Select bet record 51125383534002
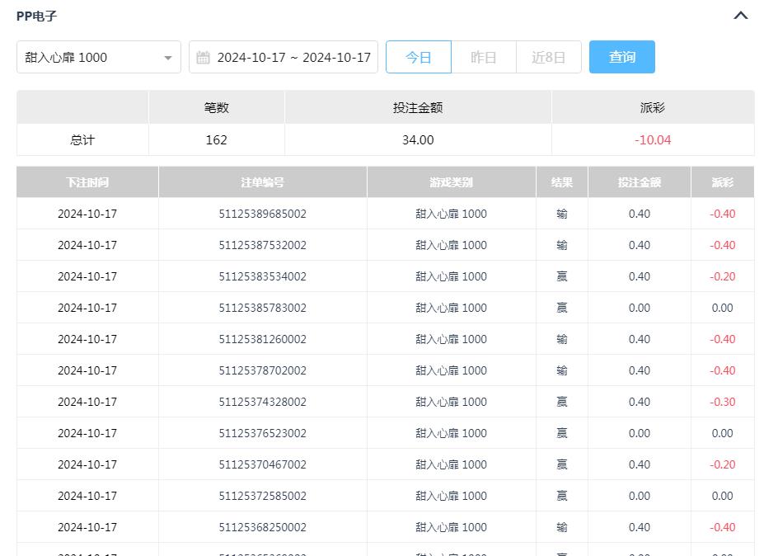Screen dimensions: 778x556 (262, 276)
